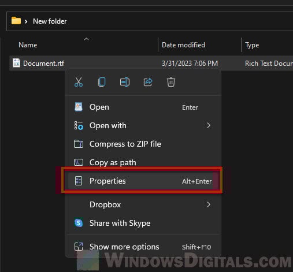This screenshot has width=293, height=272.
Task: Click the Delete trash can icon
Action: [171, 82]
